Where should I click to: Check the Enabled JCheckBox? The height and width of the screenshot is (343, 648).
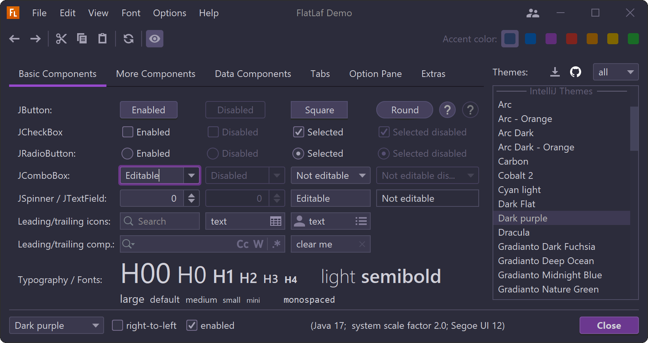pyautogui.click(x=128, y=132)
